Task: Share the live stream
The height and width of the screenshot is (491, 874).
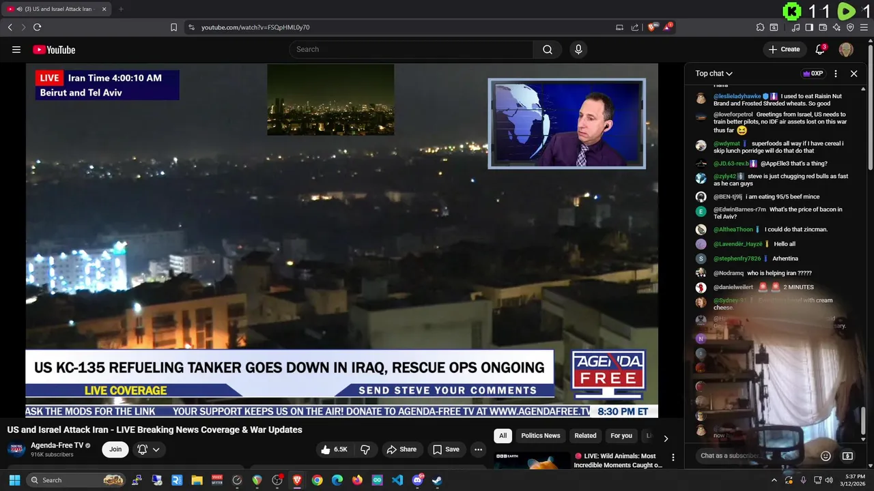Action: (401, 449)
